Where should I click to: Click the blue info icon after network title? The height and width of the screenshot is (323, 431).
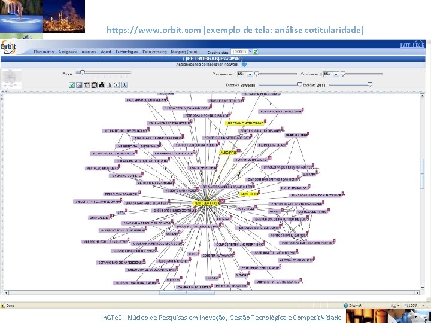[x=244, y=65]
